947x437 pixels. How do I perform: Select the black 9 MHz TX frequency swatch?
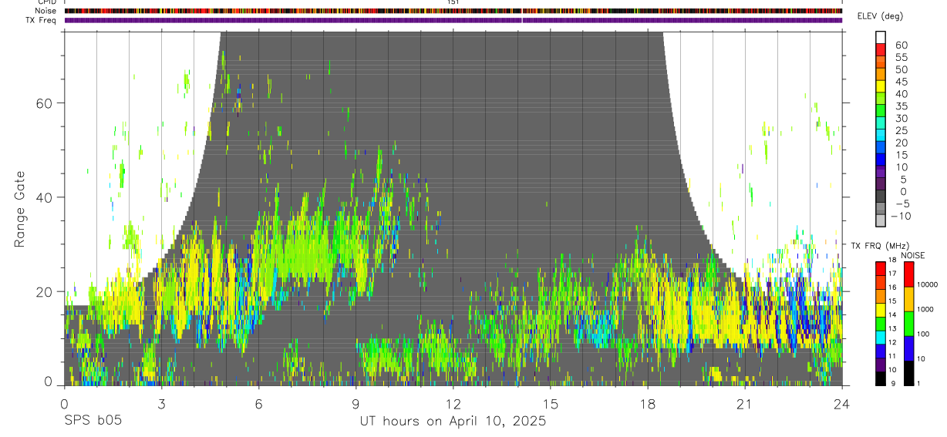point(881,378)
